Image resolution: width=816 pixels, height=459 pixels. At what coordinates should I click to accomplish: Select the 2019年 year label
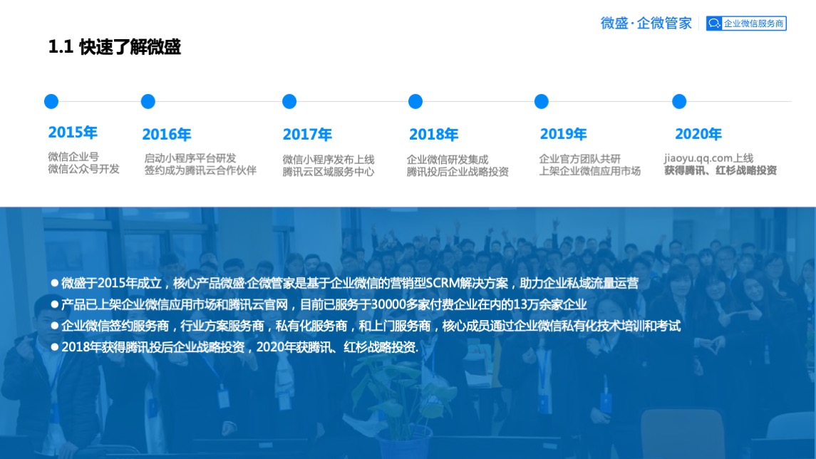point(563,135)
